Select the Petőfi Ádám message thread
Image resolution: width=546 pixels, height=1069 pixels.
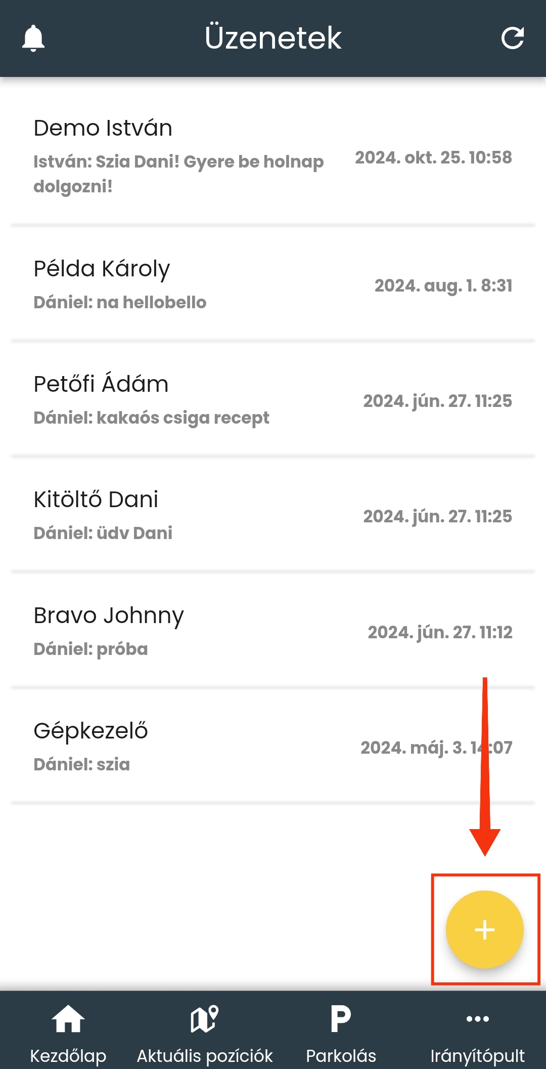(x=101, y=384)
